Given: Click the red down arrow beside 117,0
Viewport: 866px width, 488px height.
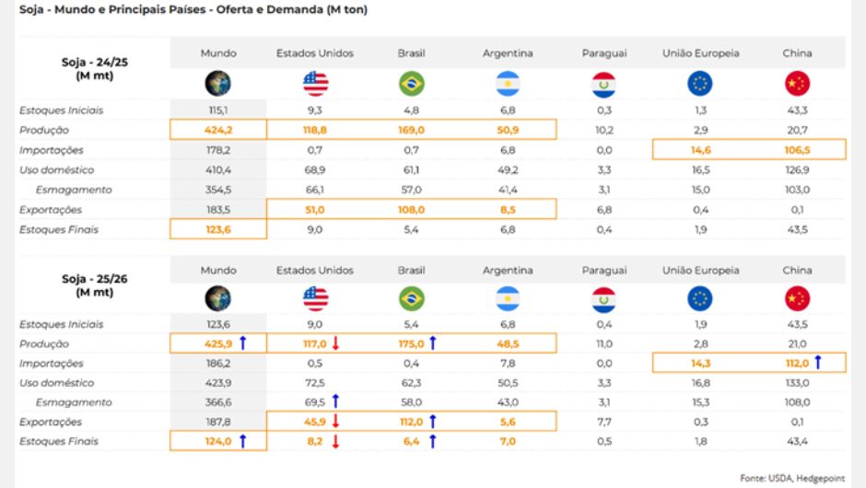Looking at the screenshot, I should [336, 343].
